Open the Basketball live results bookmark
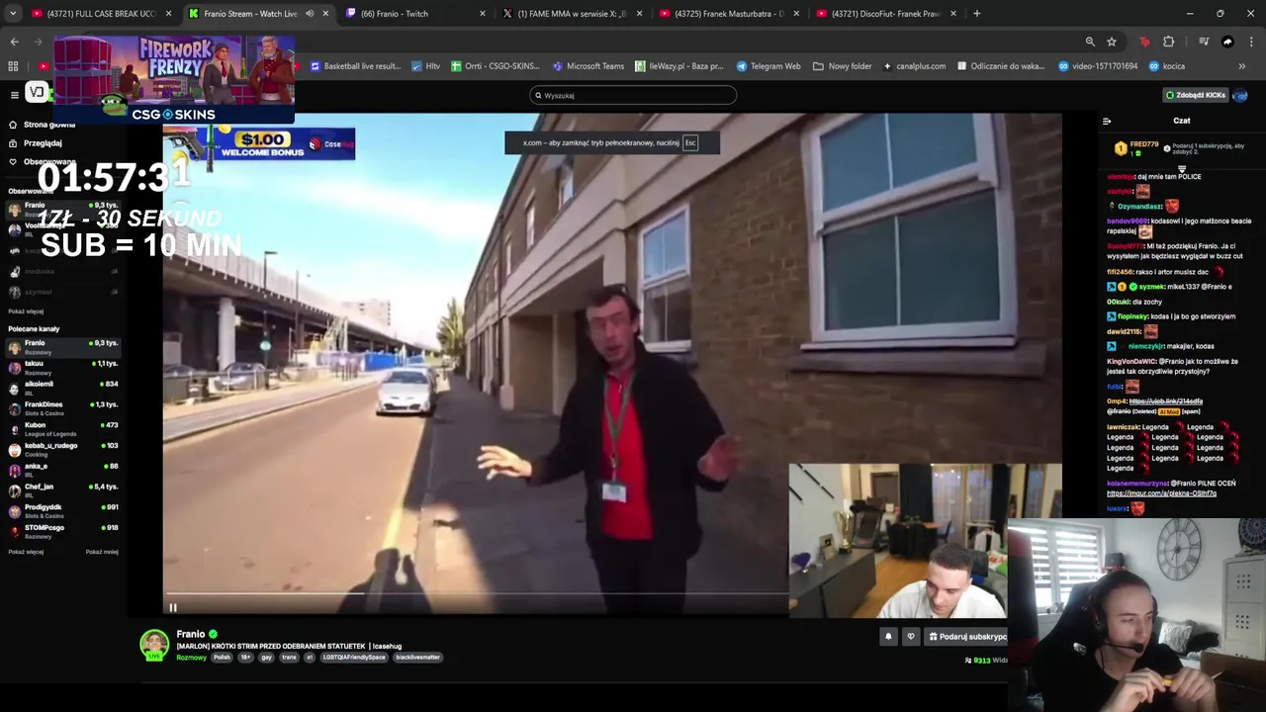1266x712 pixels. tap(355, 66)
